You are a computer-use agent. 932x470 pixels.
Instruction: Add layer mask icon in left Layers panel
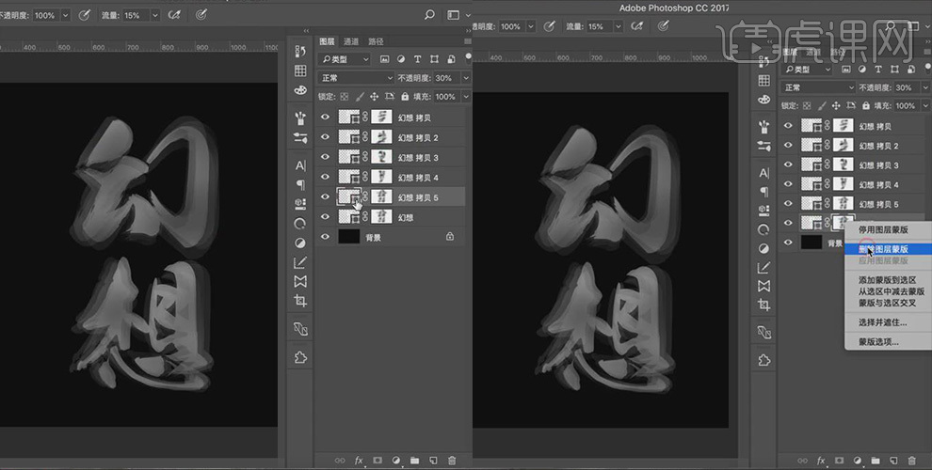378,461
